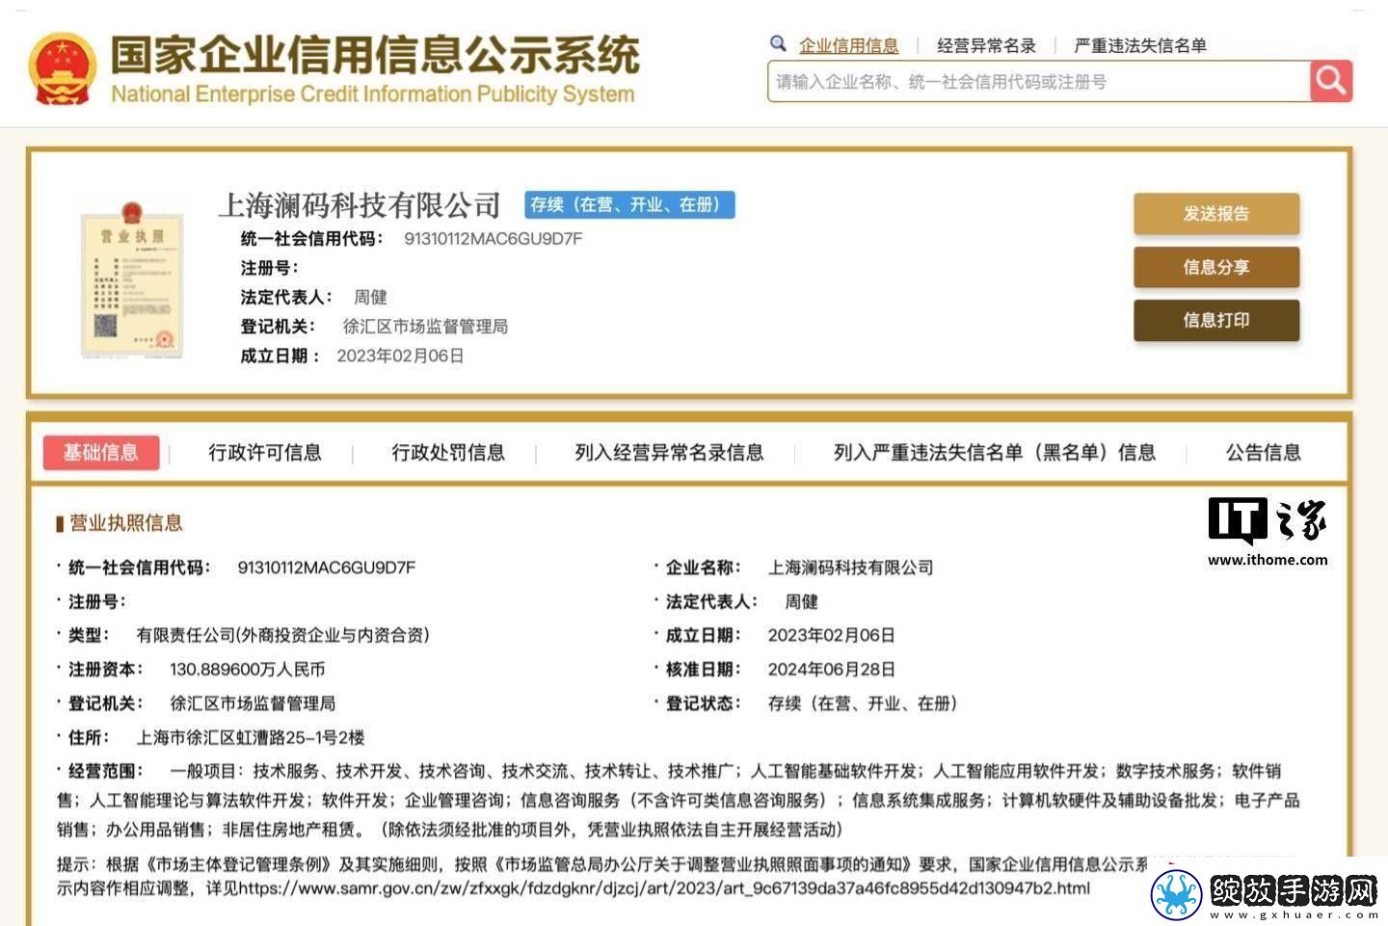Click the red search magnifier button
The width and height of the screenshot is (1388, 926).
(x=1331, y=81)
